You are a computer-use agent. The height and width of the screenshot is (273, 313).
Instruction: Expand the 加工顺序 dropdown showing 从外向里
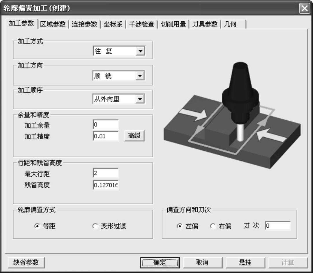[x=140, y=99]
